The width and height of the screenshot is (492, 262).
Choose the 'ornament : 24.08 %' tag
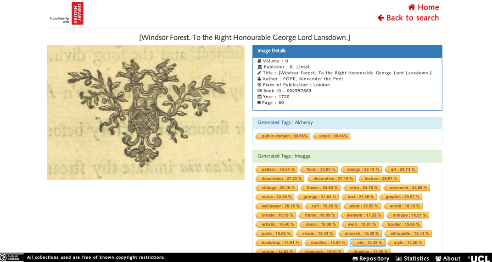(407, 188)
